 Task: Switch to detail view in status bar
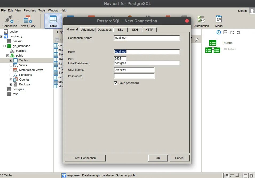tap(232, 176)
